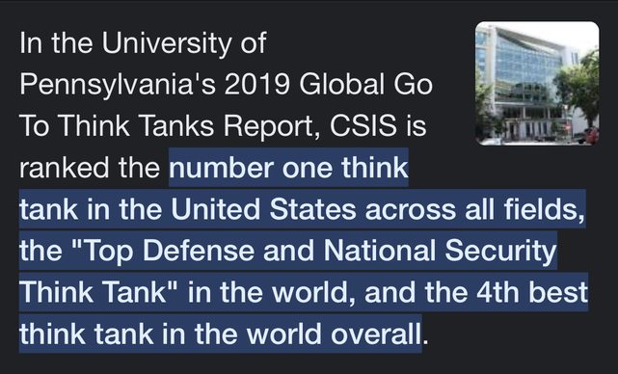Click the unhighlighted word "ranked"
This screenshot has height=374, width=618.
pos(65,168)
